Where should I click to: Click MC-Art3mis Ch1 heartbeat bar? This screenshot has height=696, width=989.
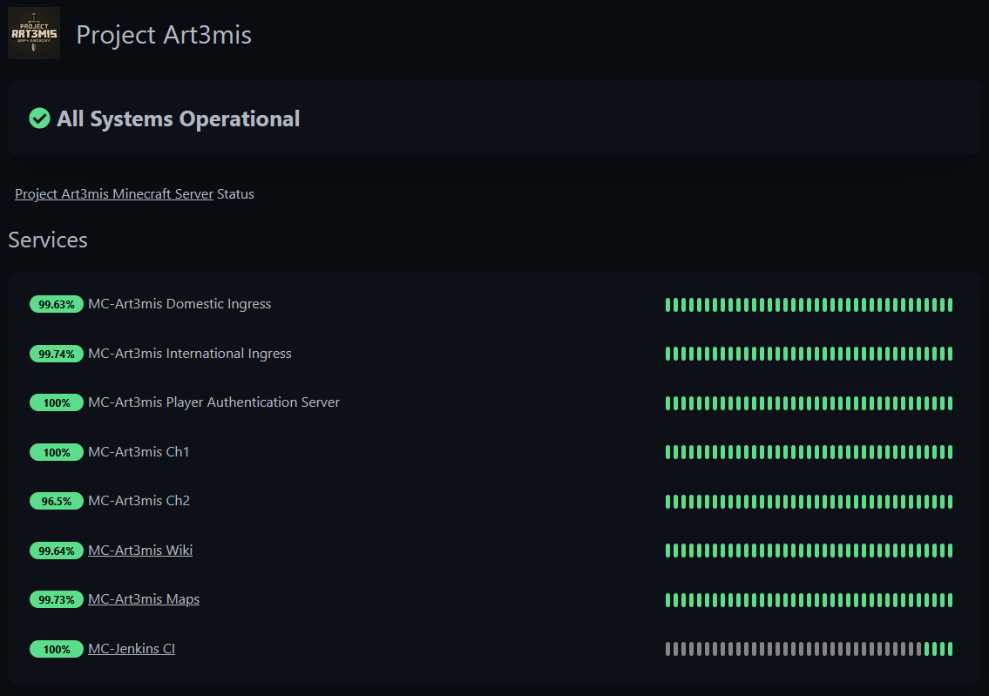[x=809, y=452]
